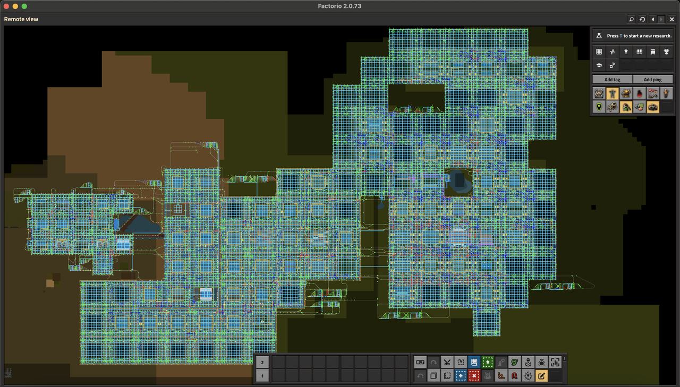Click the Add ping button
This screenshot has width=680, height=387.
pos(653,80)
